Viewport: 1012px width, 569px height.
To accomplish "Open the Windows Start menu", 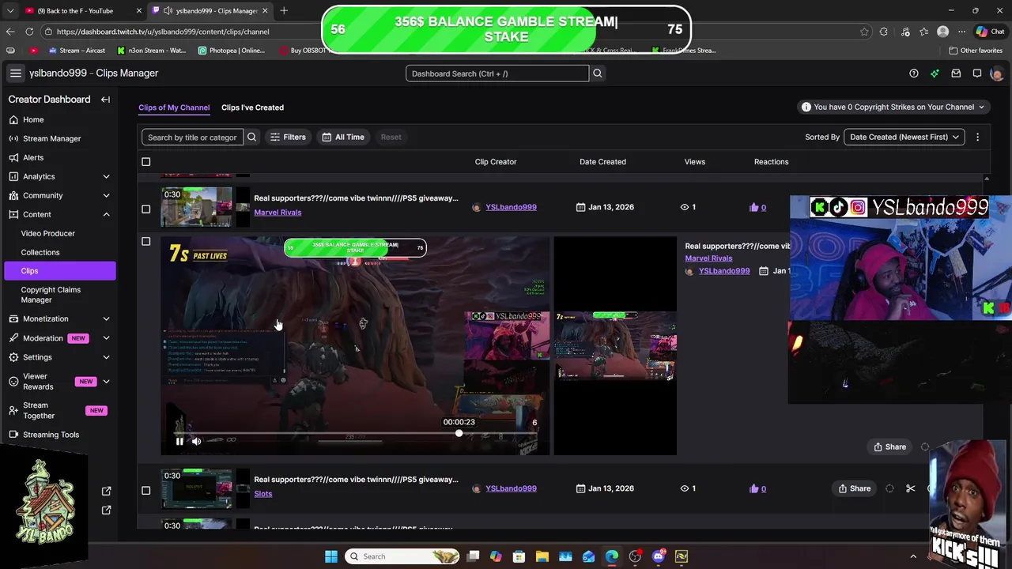I will click(331, 556).
